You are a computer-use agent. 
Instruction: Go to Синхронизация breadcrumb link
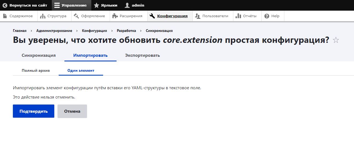click(x=159, y=31)
